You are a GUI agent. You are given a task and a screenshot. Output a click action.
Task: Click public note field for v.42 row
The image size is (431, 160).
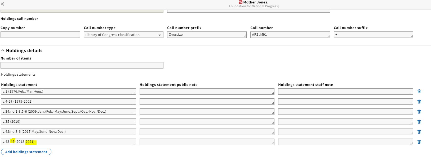[x=207, y=132]
